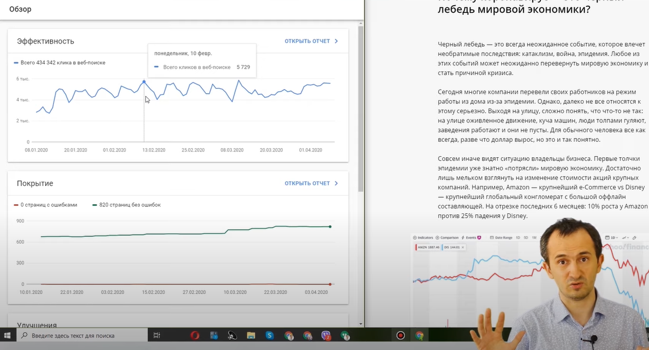This screenshot has width=649, height=350.
Task: Click the Search Console overview vertical scrollbar thumb
Action: coord(361,109)
